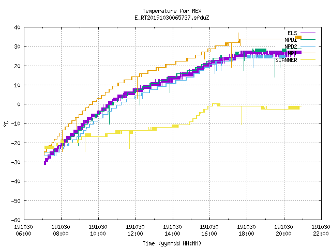Click the x-axis tick label 14:00
331x248 pixels.
click(172, 234)
